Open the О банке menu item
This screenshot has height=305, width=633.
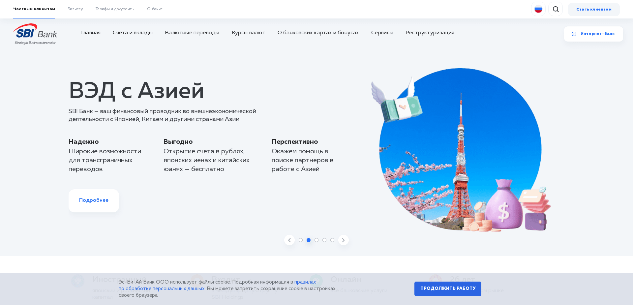click(155, 9)
